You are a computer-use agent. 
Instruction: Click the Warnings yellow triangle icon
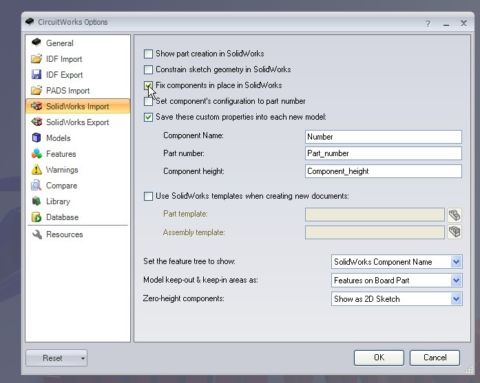pyautogui.click(x=36, y=169)
